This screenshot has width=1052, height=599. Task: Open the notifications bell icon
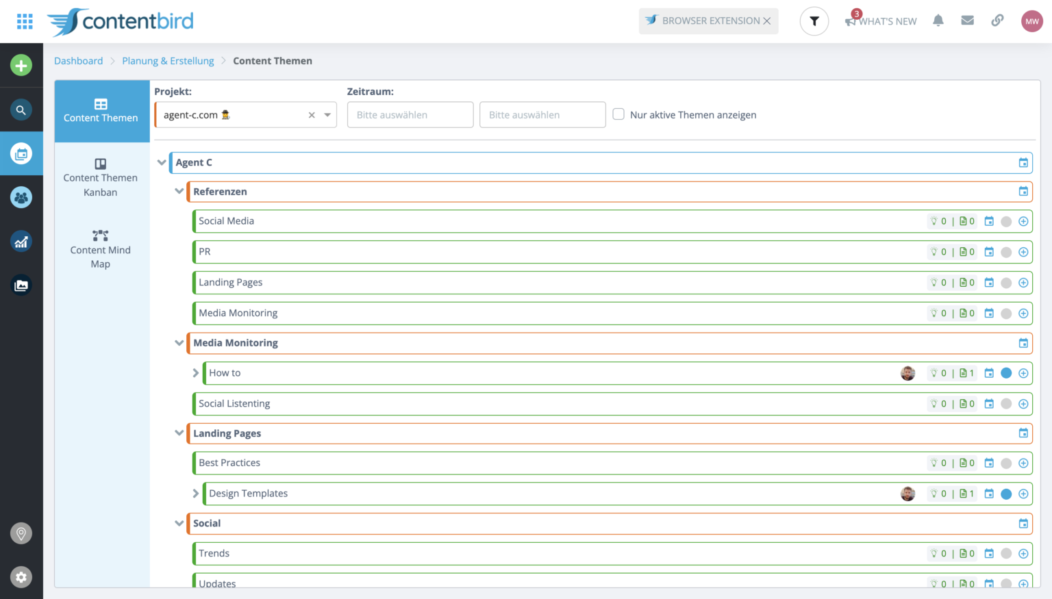click(938, 21)
